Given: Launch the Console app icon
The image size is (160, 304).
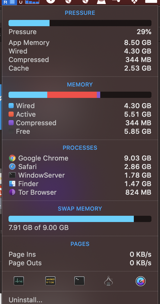Looking at the screenshot, I should (50, 281).
